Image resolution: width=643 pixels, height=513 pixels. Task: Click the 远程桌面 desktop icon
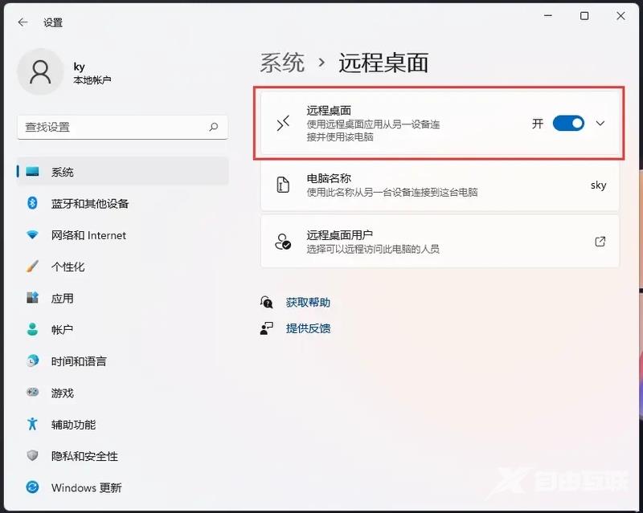tap(283, 123)
